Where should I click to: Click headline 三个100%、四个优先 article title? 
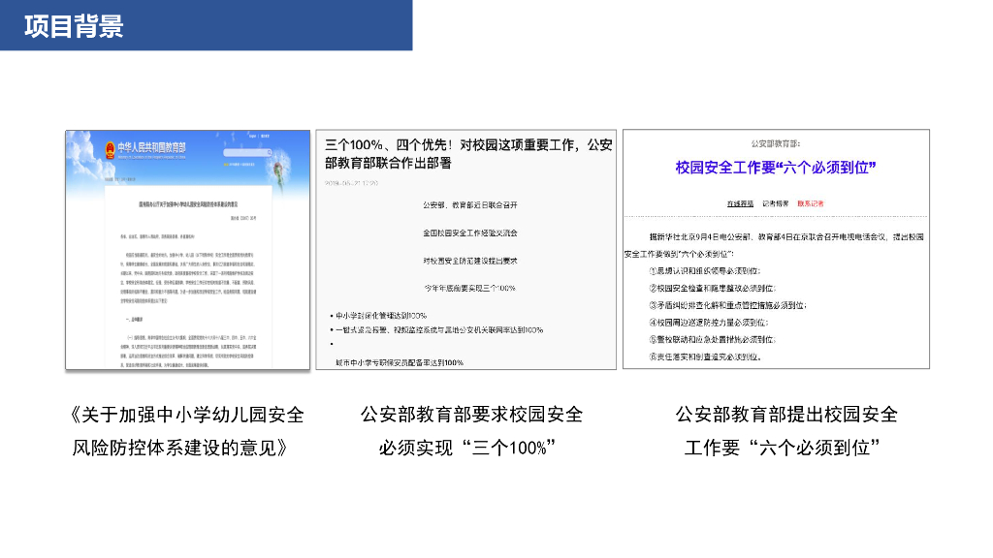tap(468, 154)
